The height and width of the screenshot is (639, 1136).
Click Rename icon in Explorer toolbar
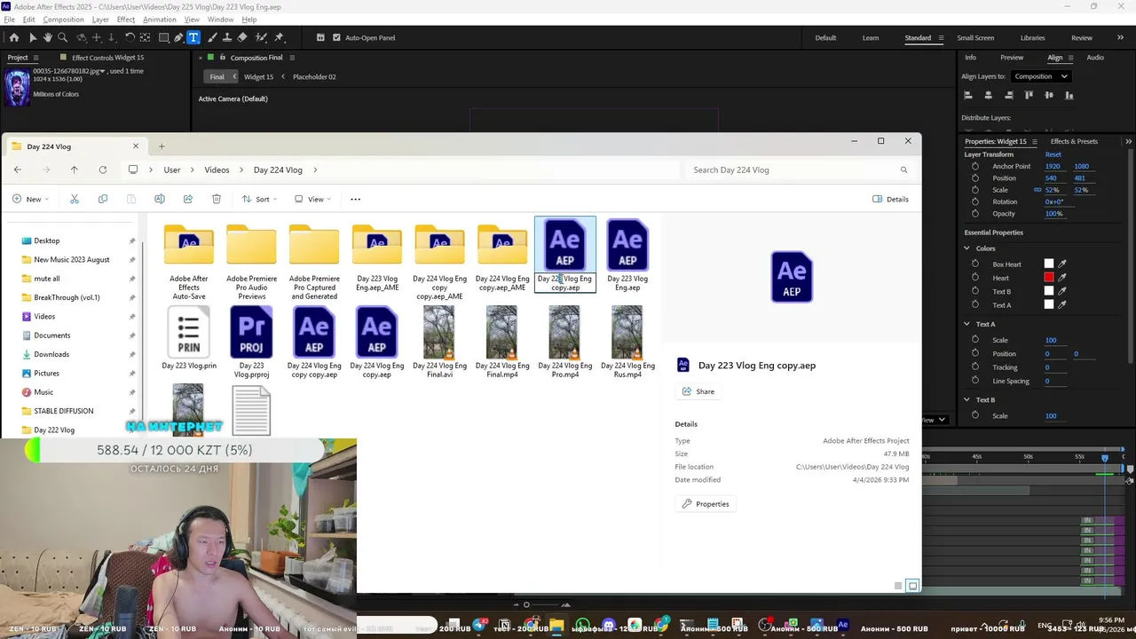click(x=160, y=199)
